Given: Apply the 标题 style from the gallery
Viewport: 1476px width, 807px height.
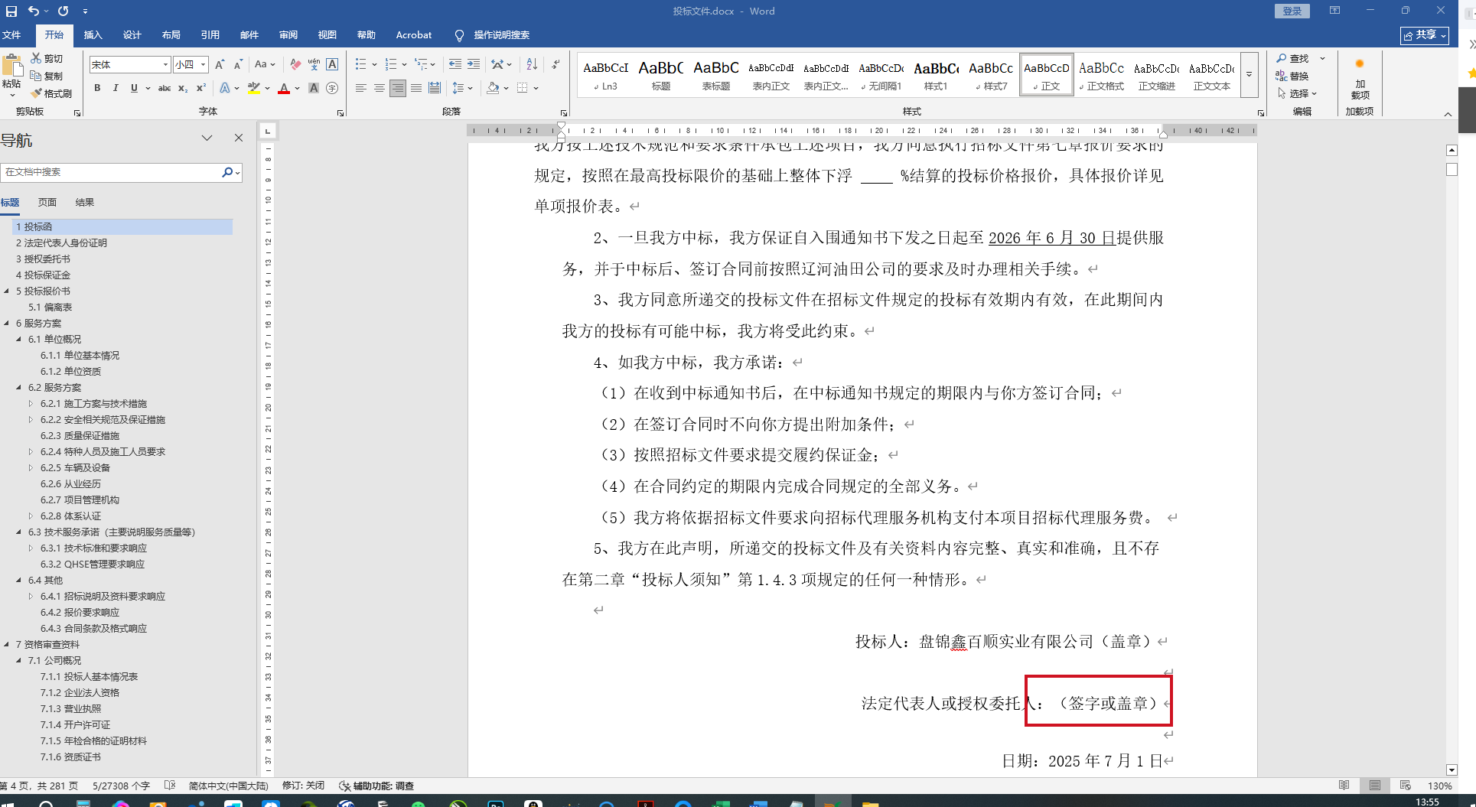Looking at the screenshot, I should 661,75.
